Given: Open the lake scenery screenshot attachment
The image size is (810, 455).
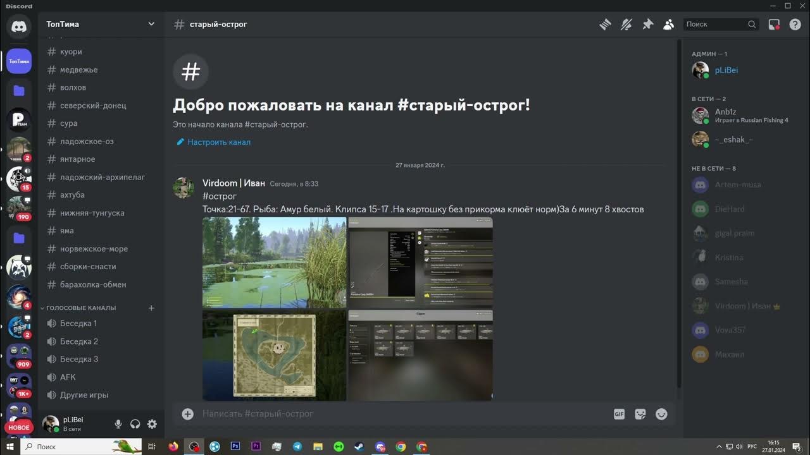Looking at the screenshot, I should [x=274, y=262].
